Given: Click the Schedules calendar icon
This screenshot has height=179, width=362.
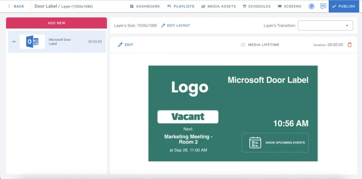Looking at the screenshot, I should coord(244,6).
